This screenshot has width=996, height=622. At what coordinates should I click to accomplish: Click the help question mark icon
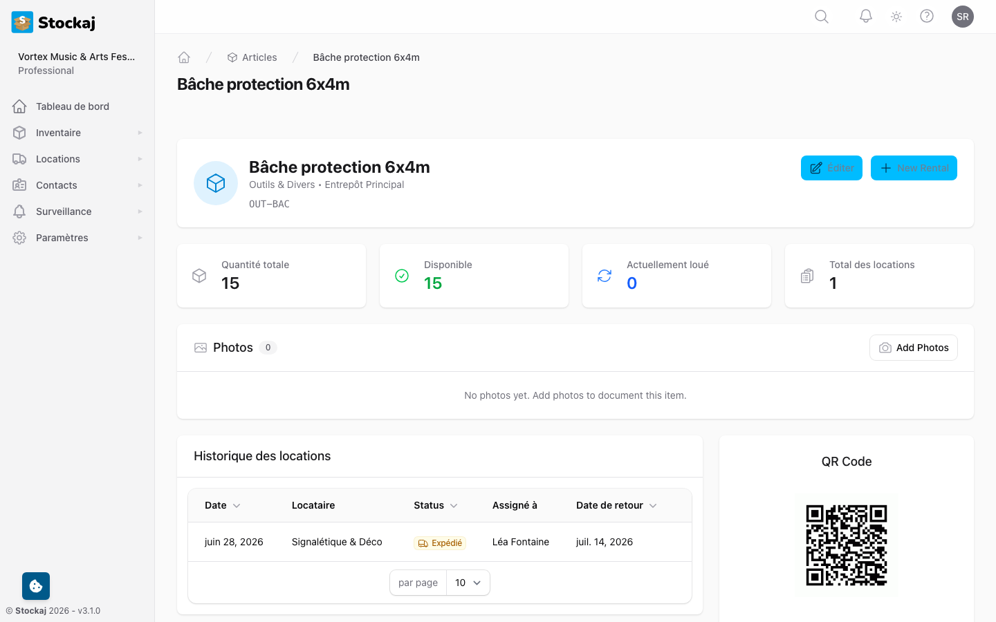click(x=927, y=16)
